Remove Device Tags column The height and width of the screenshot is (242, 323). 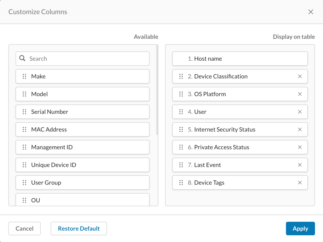click(x=300, y=183)
